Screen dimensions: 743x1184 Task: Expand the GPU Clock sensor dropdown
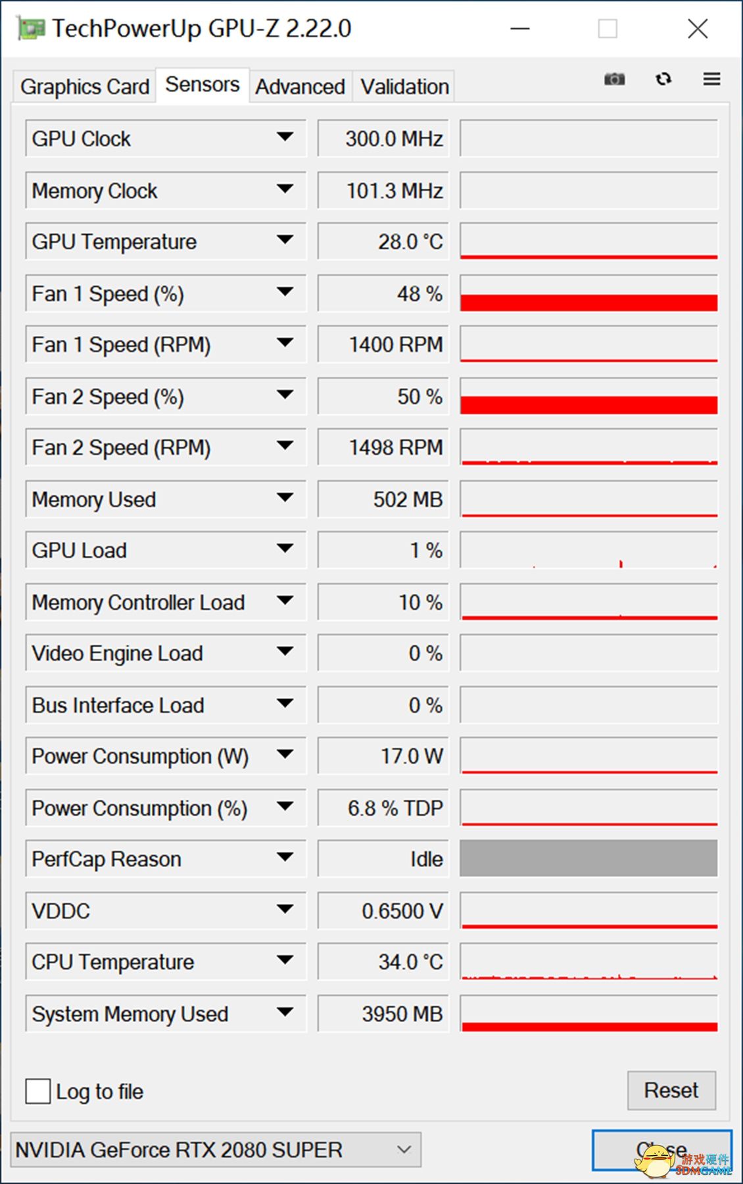(285, 137)
